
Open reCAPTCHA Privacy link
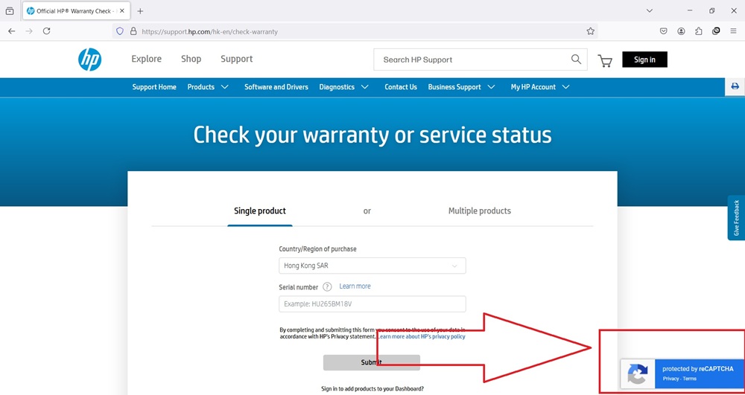(x=671, y=379)
